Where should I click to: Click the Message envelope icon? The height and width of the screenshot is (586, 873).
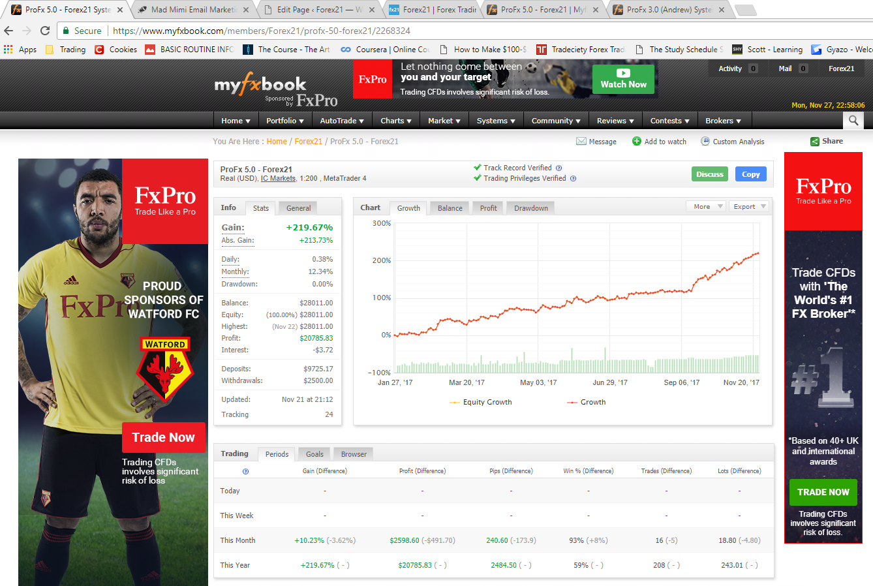[581, 141]
